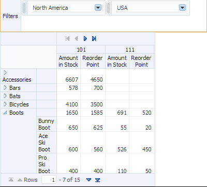The image size is (207, 187).
Task: Expand the Bats category
Action: pyautogui.click(x=5, y=96)
